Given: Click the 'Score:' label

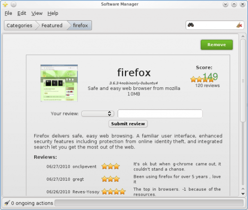Looking at the screenshot, I should [x=204, y=68].
